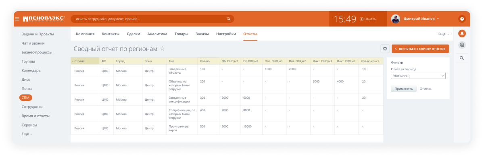Switch to the Заказы tab
Screen dimensions: 484x157
click(202, 34)
